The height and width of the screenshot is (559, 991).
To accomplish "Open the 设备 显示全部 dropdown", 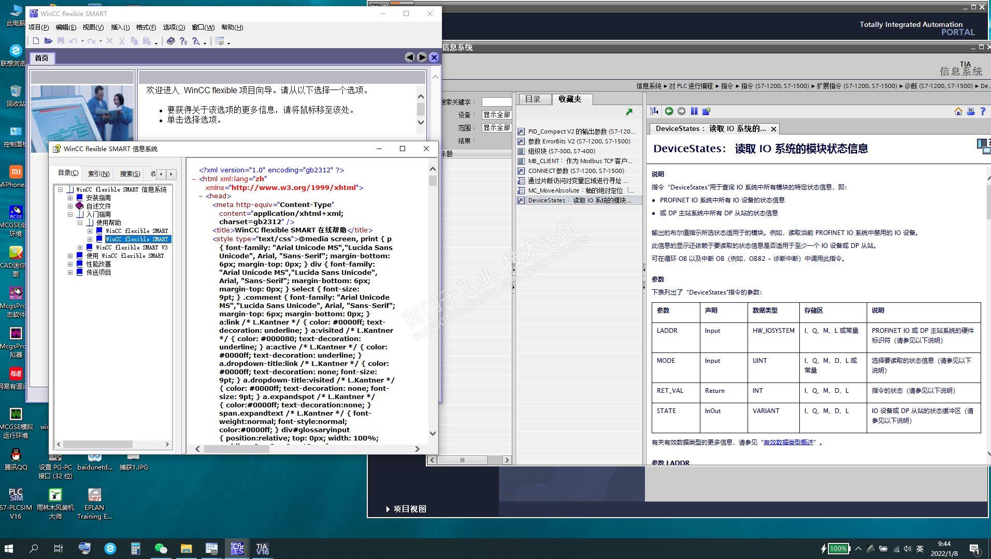I will tap(496, 115).
